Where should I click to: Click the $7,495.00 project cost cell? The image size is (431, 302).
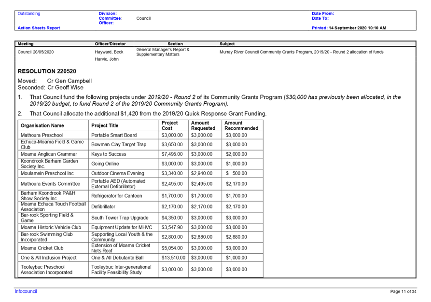[x=173, y=154]
